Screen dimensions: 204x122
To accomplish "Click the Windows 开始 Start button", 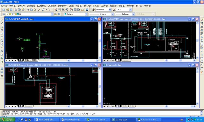I will pyautogui.click(x=8, y=119).
